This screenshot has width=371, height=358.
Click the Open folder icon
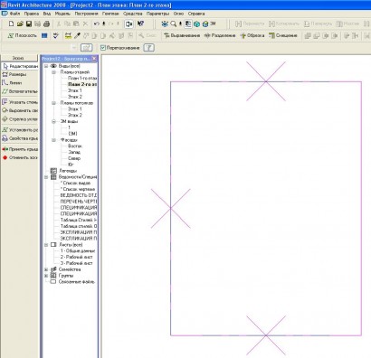[20, 24]
